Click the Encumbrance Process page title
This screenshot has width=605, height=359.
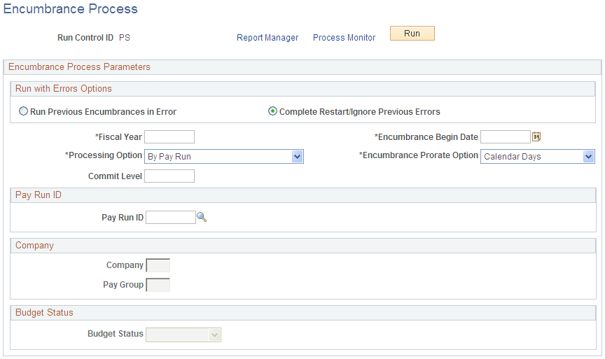(x=71, y=9)
